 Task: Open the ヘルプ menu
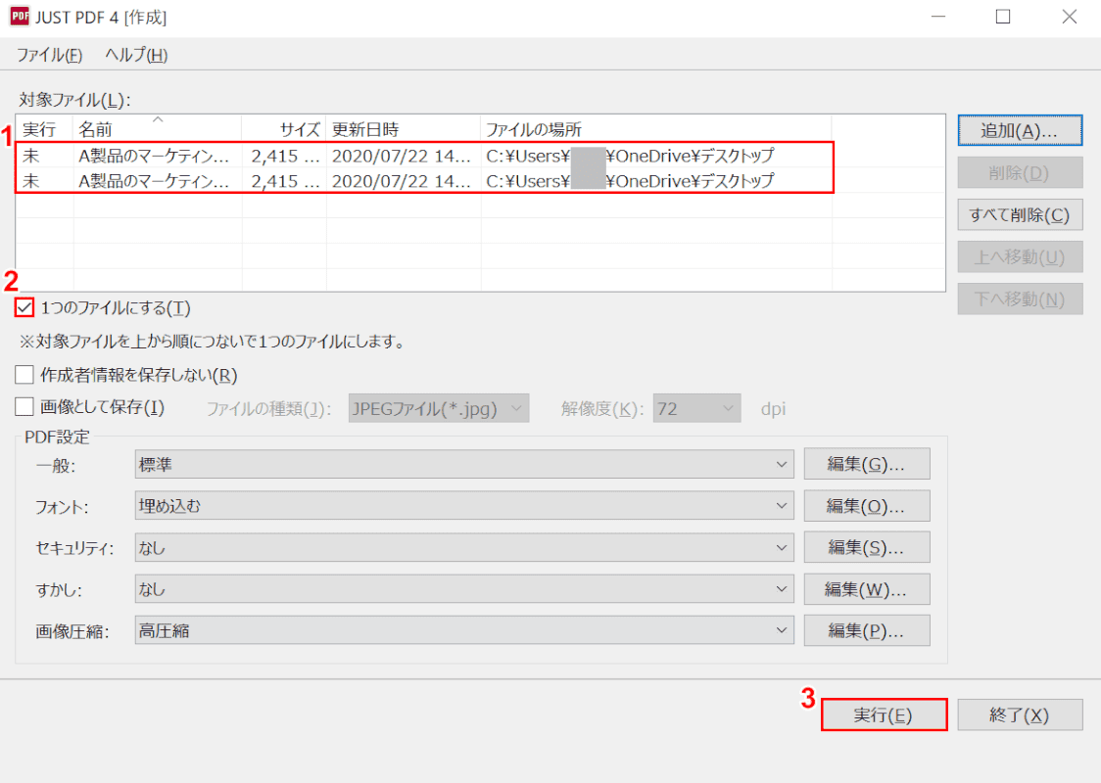136,55
